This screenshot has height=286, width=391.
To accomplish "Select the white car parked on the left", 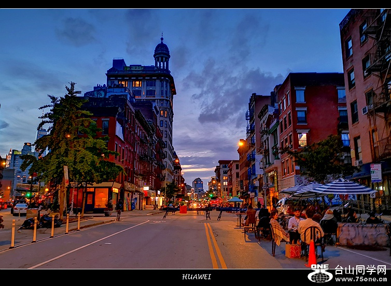I will tap(20, 208).
